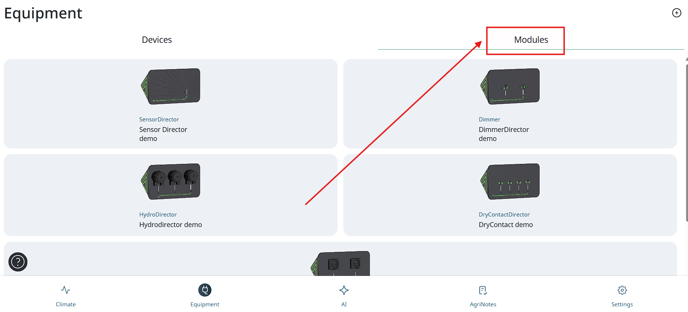Open the DryContactDirector type link
Image resolution: width=688 pixels, height=312 pixels.
coord(504,215)
